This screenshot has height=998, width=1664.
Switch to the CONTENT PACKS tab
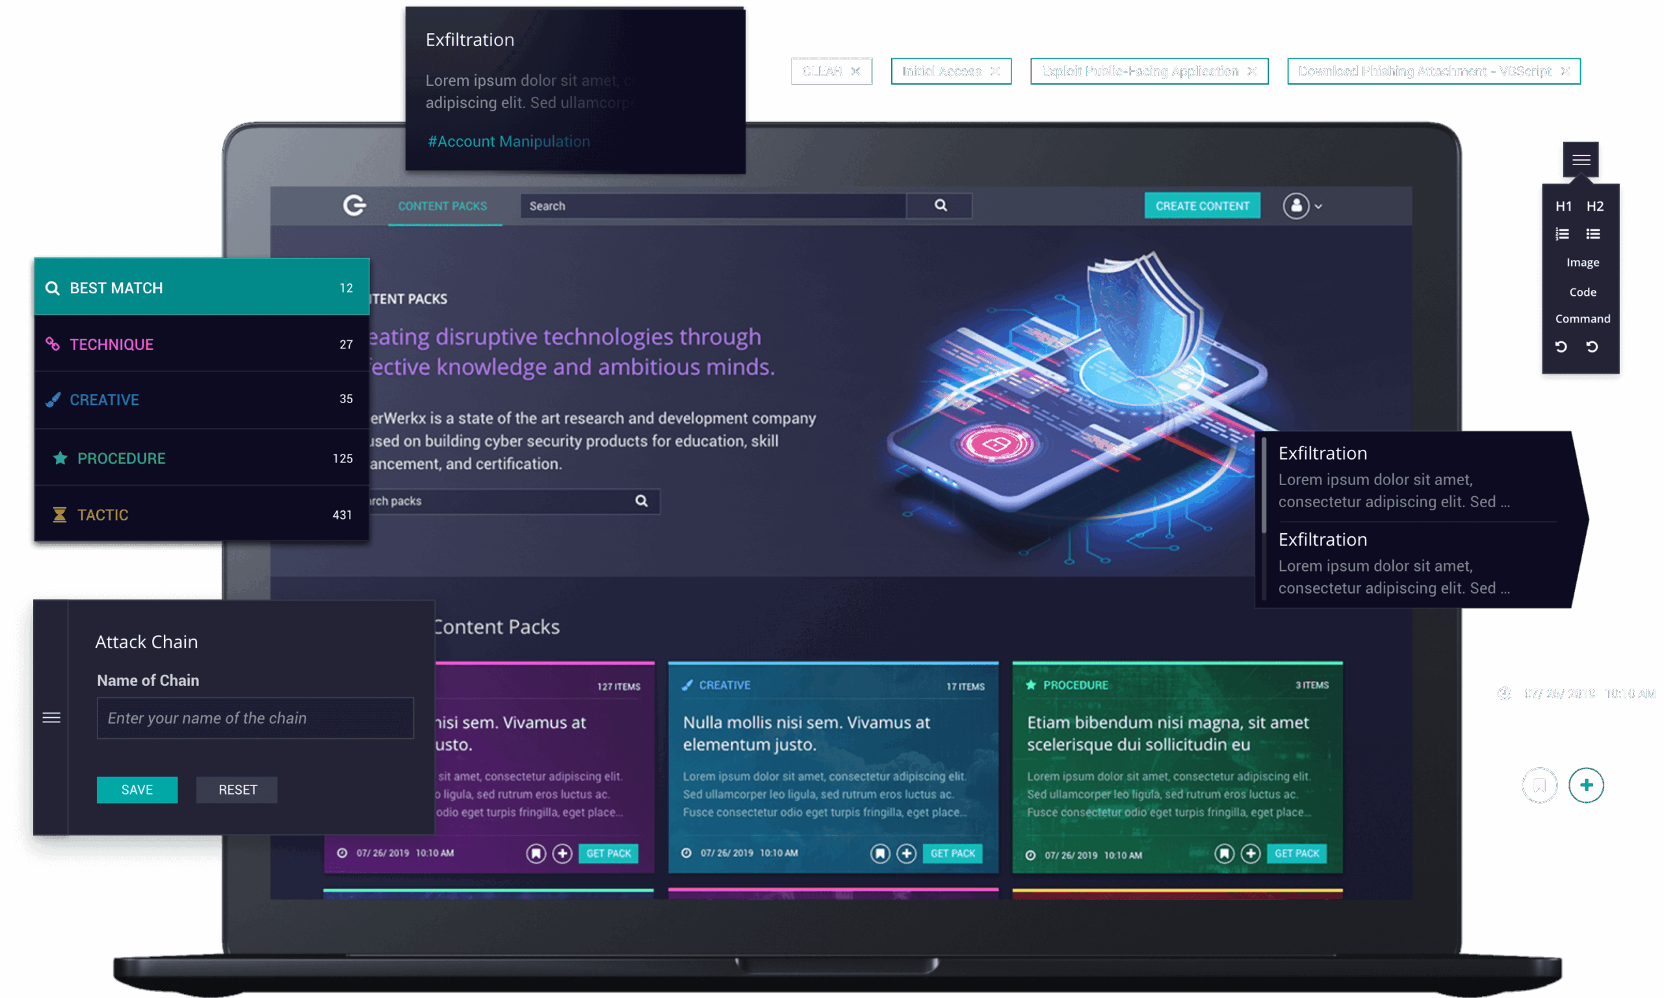(x=443, y=206)
